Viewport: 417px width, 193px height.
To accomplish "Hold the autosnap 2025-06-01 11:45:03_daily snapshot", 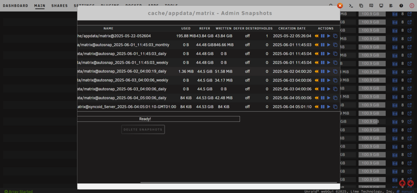I will pos(323,54).
